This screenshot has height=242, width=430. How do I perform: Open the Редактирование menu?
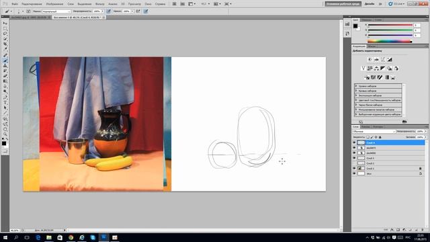pyautogui.click(x=32, y=4)
